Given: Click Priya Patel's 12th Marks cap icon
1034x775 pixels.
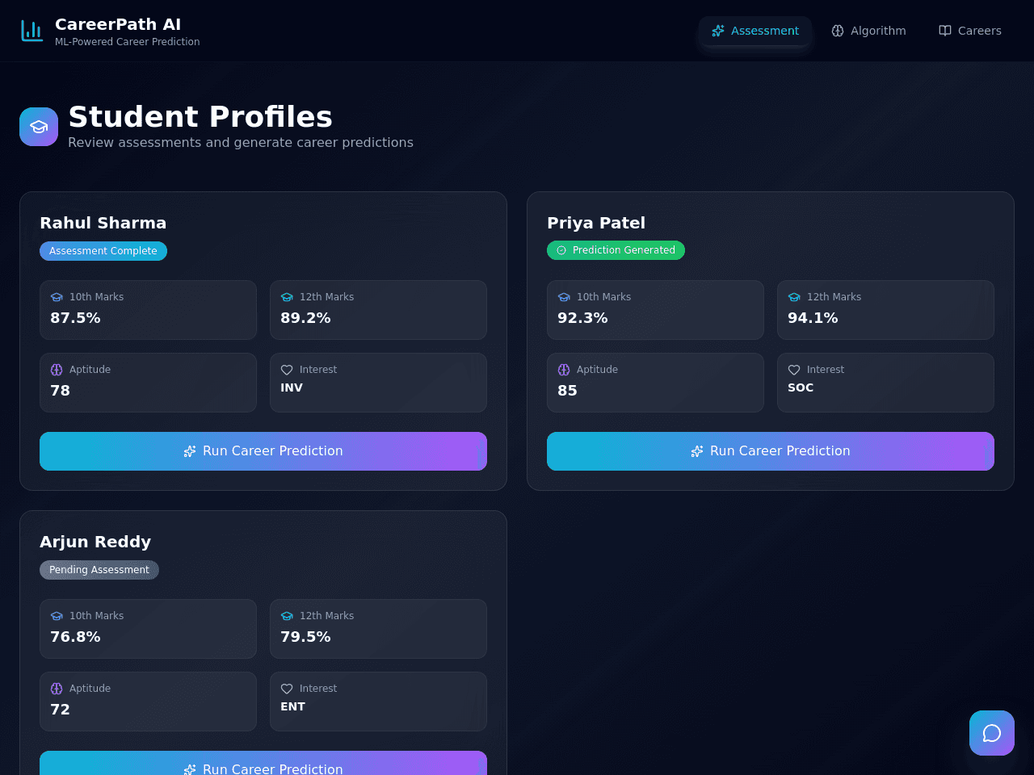Looking at the screenshot, I should pos(794,297).
